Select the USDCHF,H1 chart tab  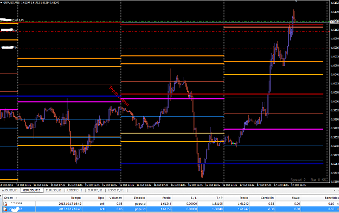pyautogui.click(x=116, y=190)
